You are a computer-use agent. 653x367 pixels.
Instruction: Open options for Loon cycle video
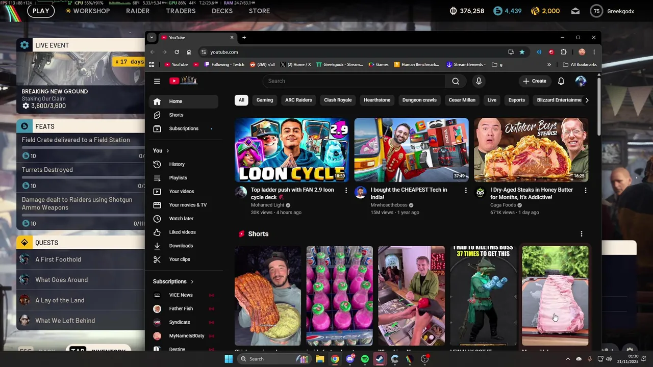[346, 190]
